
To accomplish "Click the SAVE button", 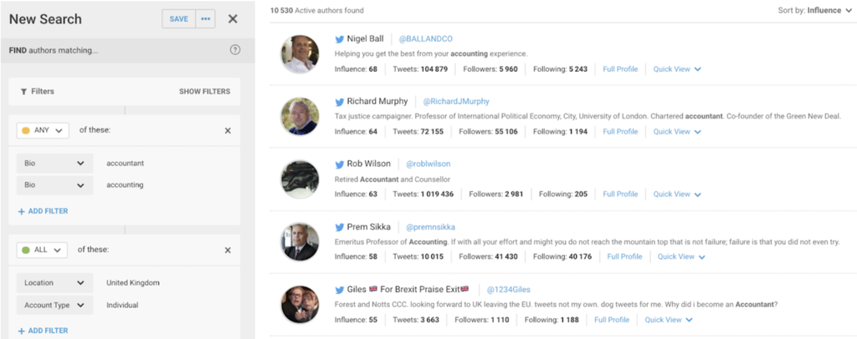I will point(178,19).
